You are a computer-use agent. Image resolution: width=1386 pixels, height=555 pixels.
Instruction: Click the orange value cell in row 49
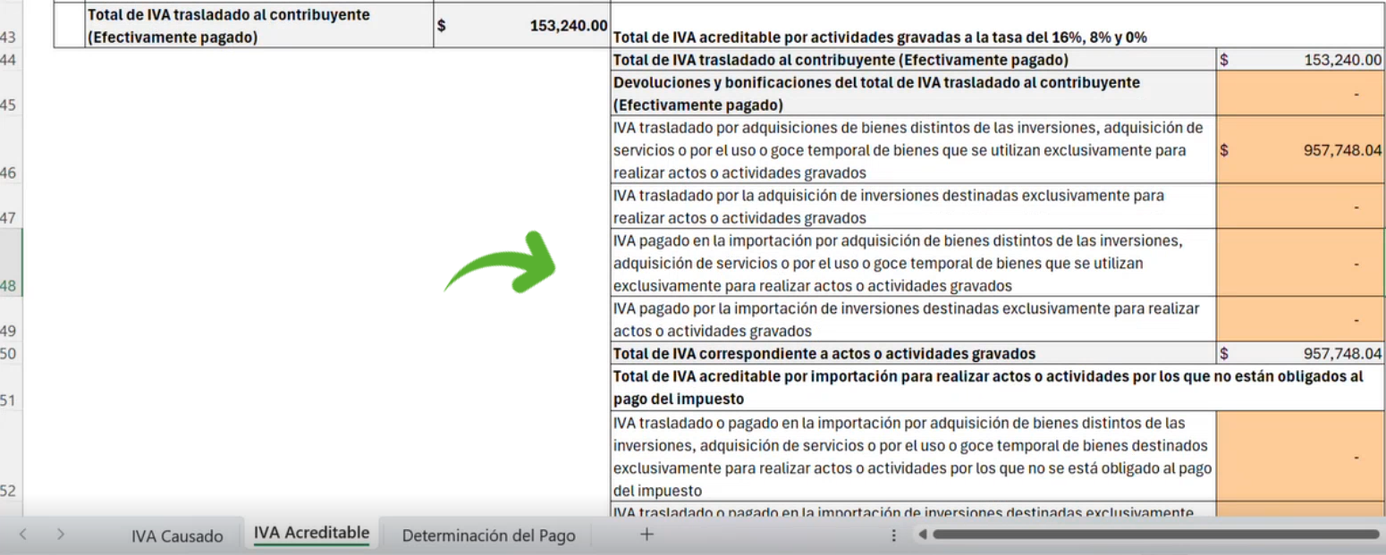1300,319
